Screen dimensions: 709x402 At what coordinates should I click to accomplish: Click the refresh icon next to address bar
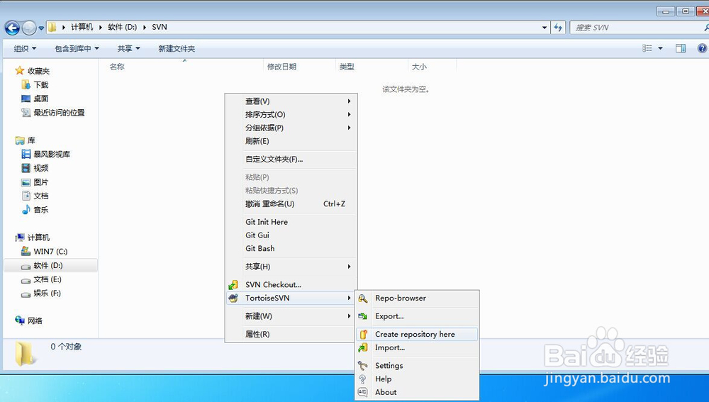coord(558,28)
